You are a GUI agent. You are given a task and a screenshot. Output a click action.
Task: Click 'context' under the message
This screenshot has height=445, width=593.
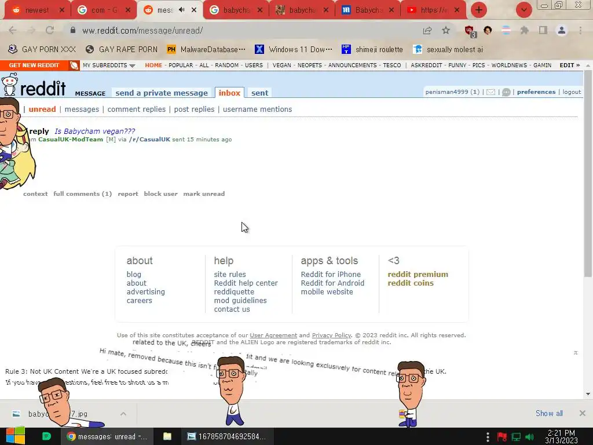pyautogui.click(x=35, y=194)
